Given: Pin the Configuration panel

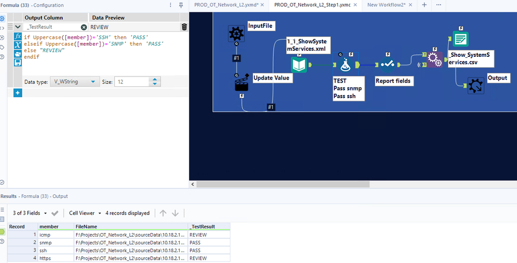Looking at the screenshot, I should (x=181, y=5).
